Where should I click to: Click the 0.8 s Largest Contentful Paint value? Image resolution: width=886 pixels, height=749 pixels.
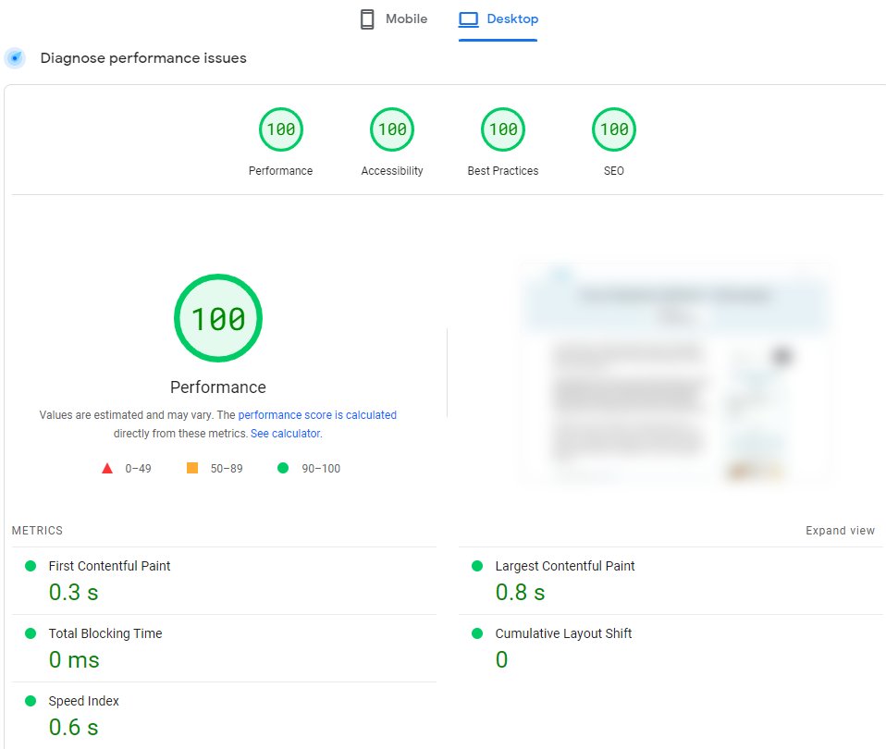(x=520, y=593)
